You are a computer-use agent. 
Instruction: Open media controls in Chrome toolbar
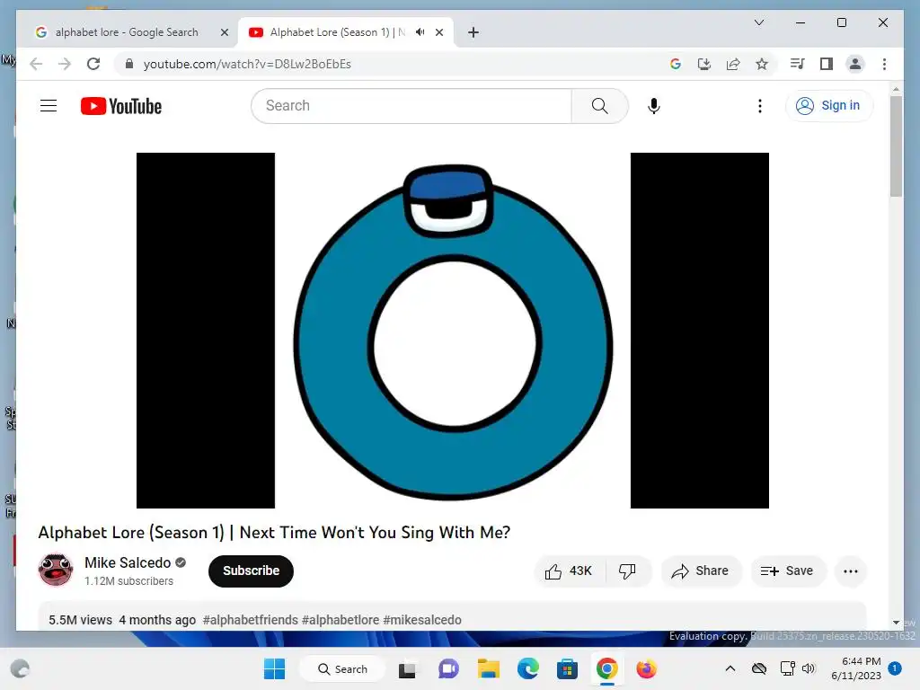[x=797, y=64]
